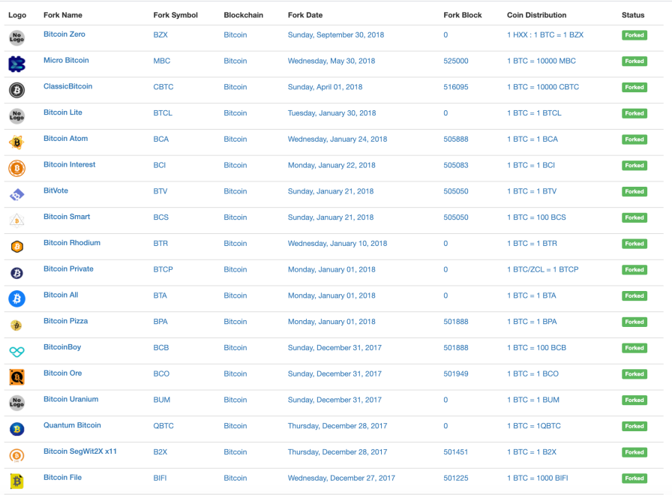
Task: Open the Bitcoin Private fork page
Action: [x=68, y=269]
